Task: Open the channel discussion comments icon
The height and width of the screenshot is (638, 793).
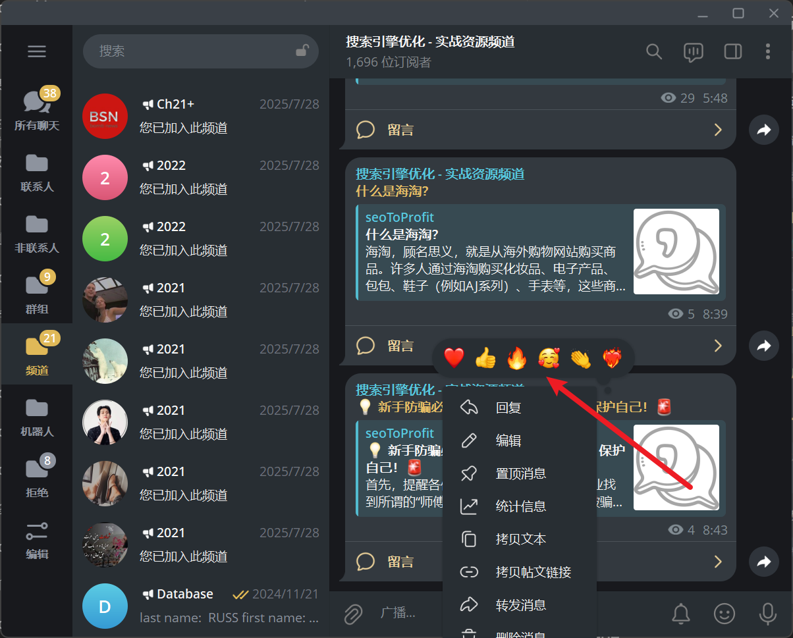Action: pyautogui.click(x=693, y=51)
